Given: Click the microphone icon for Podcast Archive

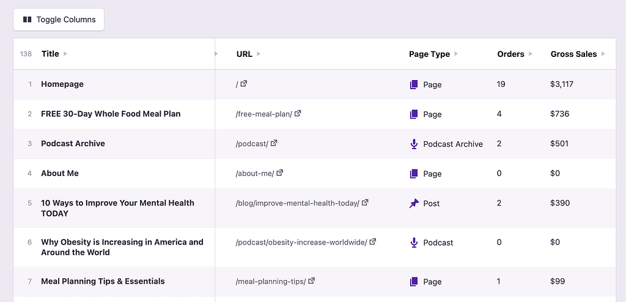Looking at the screenshot, I should pos(414,144).
